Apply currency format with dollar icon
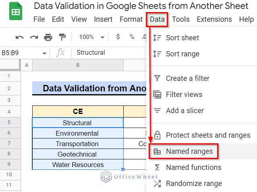Viewport: 257px width, 192px height. tap(118, 37)
